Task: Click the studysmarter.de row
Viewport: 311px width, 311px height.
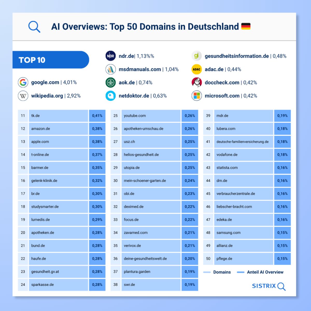Action: [x=62, y=207]
